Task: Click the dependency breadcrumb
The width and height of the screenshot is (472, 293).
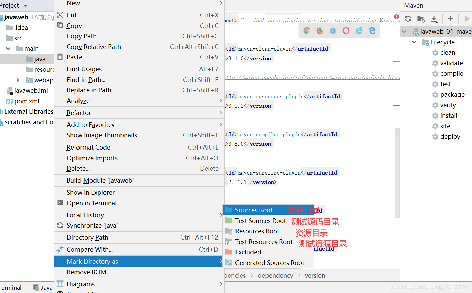Action: click(x=275, y=276)
